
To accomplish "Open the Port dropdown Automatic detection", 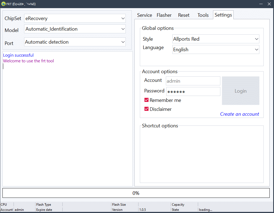I will [x=75, y=42].
